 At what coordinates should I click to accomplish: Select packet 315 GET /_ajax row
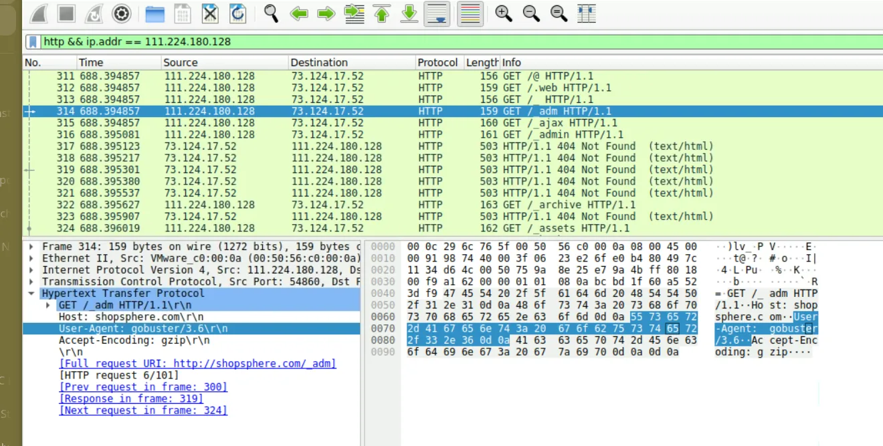click(453, 123)
